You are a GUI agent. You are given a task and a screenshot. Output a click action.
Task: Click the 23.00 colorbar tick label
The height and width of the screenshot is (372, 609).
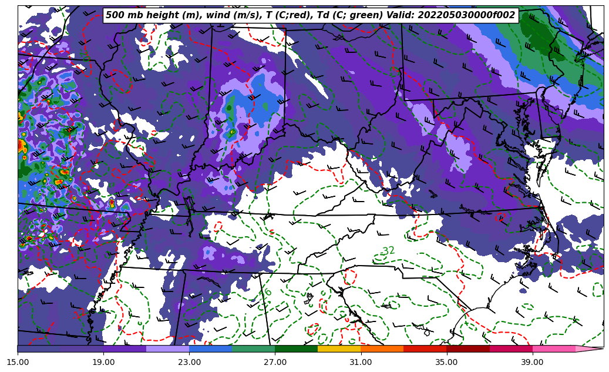189,362
